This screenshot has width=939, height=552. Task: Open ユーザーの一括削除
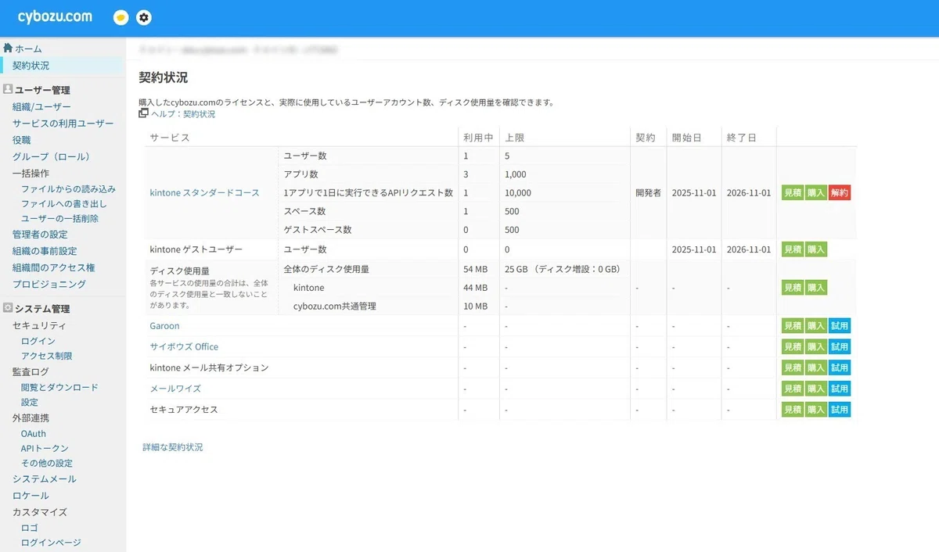tap(59, 219)
